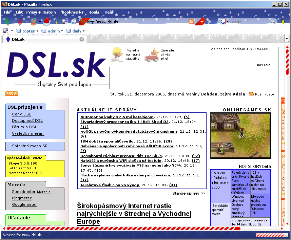The image size is (291, 240).
Task: Click the horizontal scrollbar left arrow
Action: pos(3,228)
